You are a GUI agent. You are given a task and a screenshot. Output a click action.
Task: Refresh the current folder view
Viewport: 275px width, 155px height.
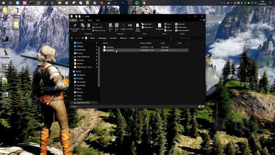pos(171,38)
